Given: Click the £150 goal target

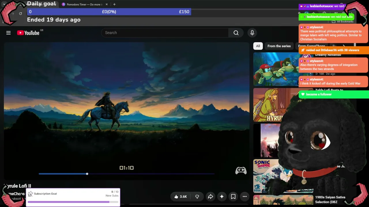Looking at the screenshot, I should pyautogui.click(x=184, y=12).
